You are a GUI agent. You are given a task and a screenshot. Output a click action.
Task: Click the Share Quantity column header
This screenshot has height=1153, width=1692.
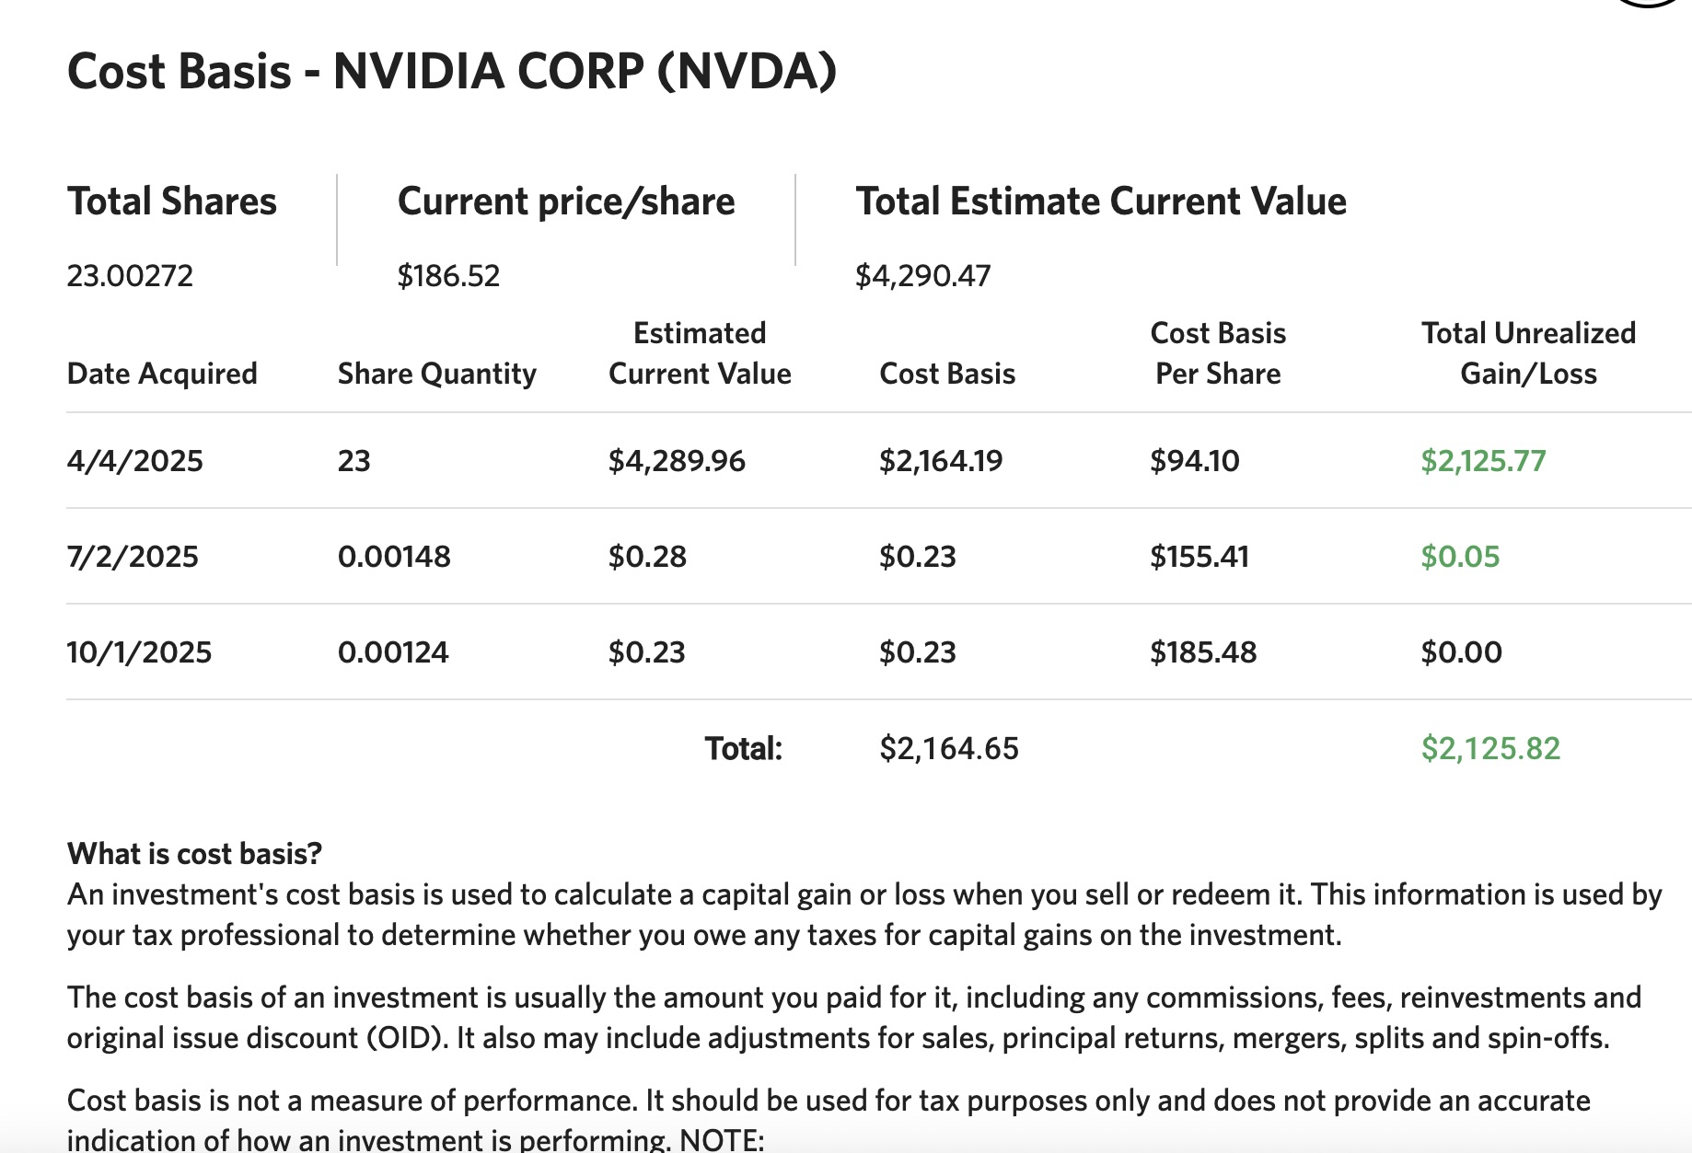coord(436,374)
